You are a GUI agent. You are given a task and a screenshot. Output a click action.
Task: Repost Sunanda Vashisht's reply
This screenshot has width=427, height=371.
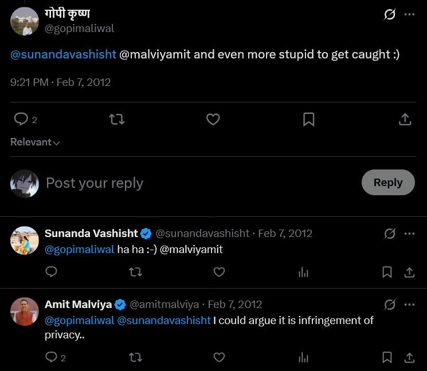pyautogui.click(x=135, y=272)
